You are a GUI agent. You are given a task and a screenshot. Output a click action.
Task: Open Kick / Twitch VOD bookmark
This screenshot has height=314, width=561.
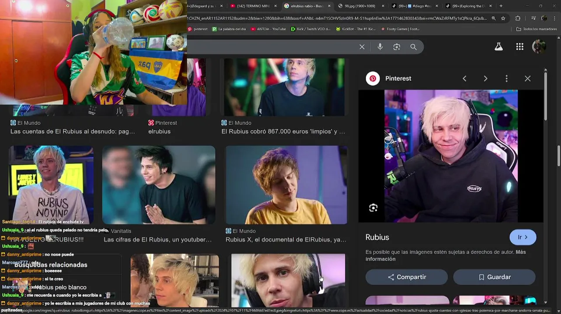[311, 29]
